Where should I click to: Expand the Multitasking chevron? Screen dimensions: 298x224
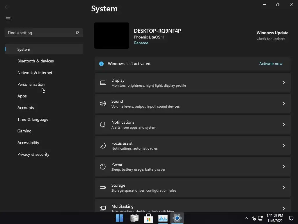click(x=283, y=208)
